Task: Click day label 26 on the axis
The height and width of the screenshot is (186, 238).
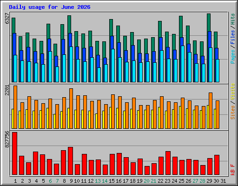Action: pos(188,181)
